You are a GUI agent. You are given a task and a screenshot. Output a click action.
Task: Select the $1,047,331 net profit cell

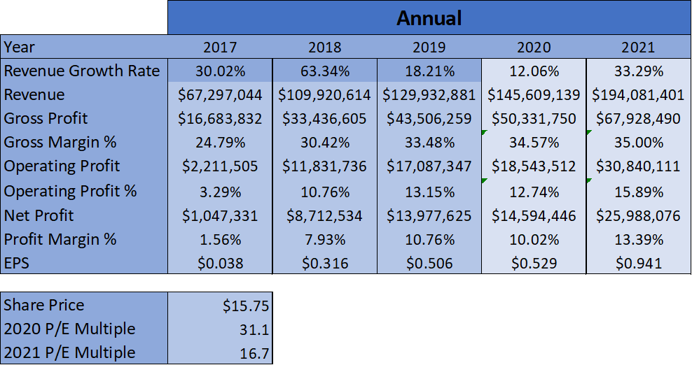[x=220, y=215]
